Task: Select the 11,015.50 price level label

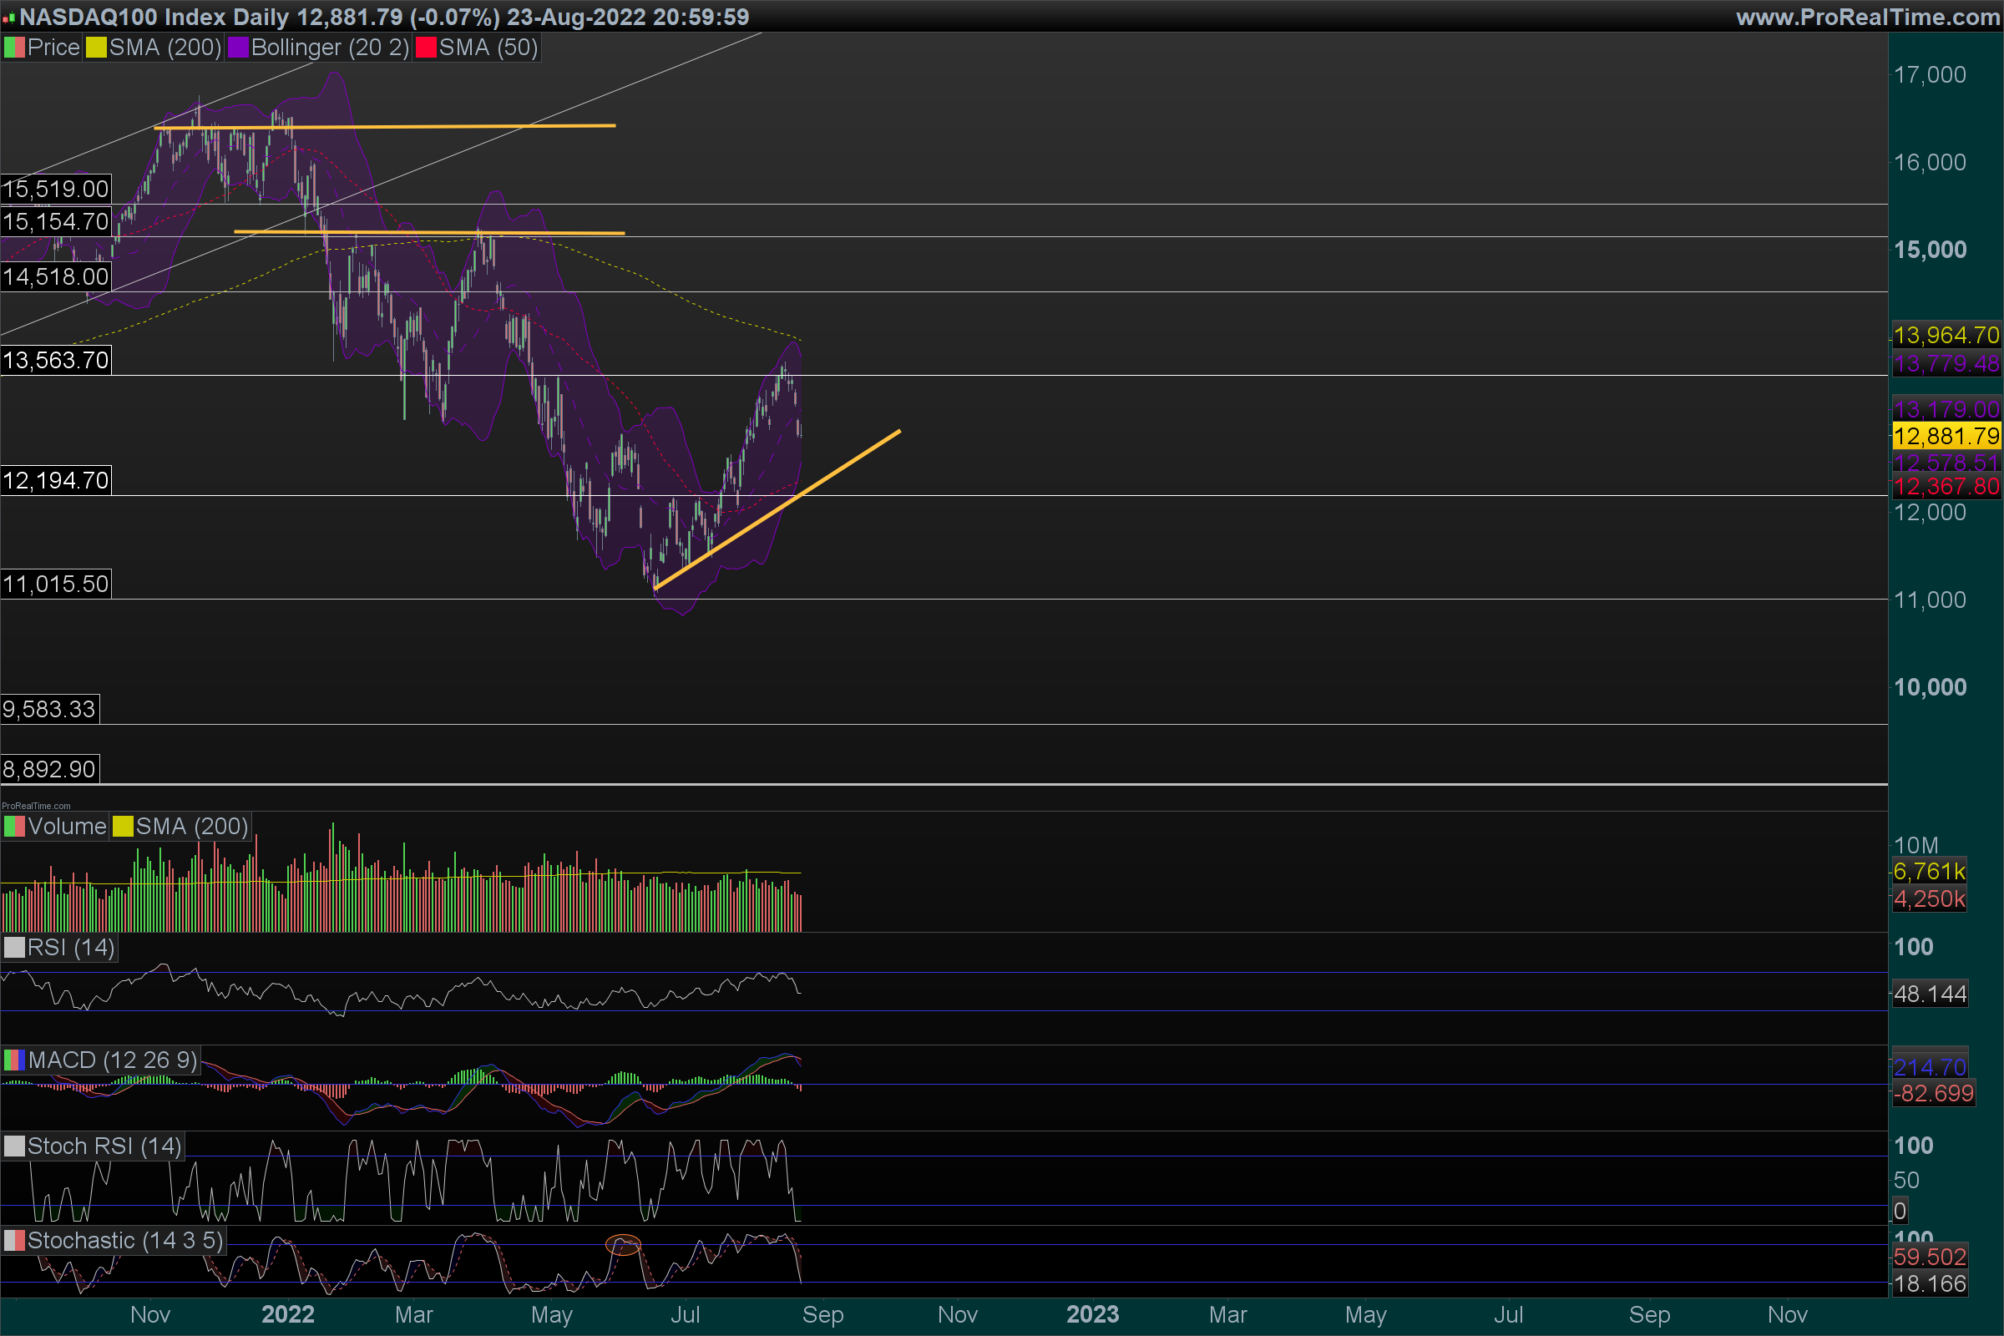Action: 55,584
